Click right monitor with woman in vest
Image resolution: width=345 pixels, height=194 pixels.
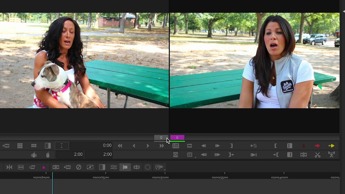pyautogui.click(x=255, y=61)
